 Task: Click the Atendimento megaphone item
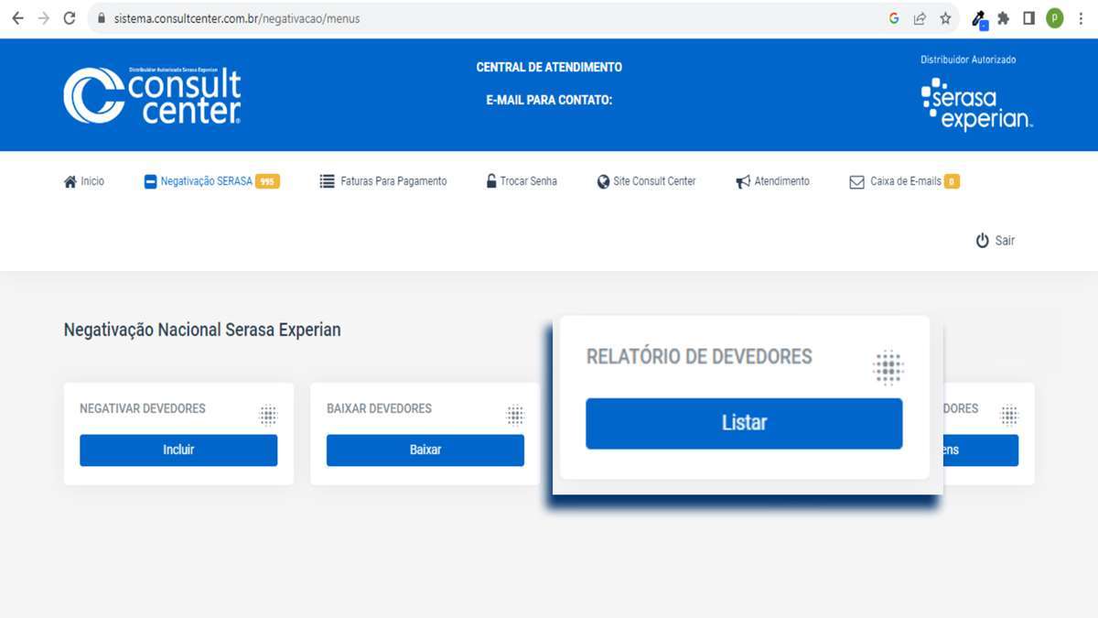tap(773, 181)
